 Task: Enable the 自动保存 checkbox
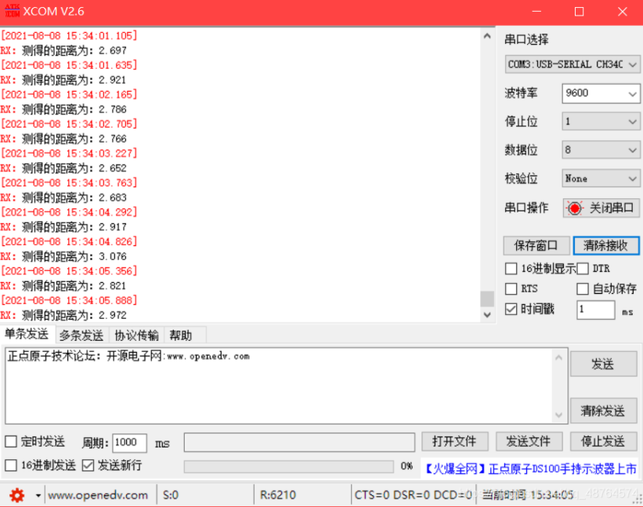click(583, 289)
